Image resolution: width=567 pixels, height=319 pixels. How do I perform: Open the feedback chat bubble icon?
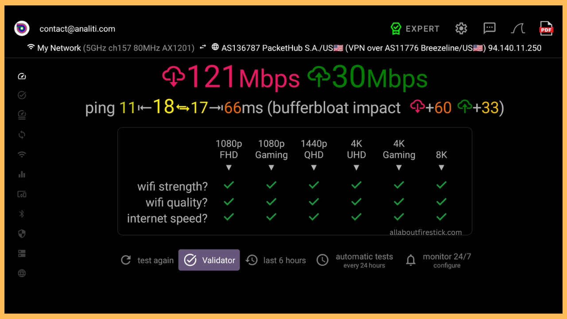(x=489, y=29)
